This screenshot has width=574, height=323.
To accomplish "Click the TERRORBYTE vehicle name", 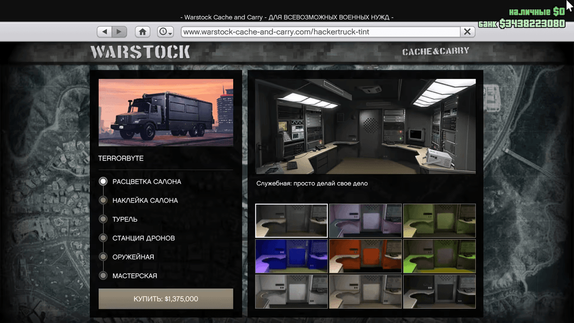I will 121,159.
